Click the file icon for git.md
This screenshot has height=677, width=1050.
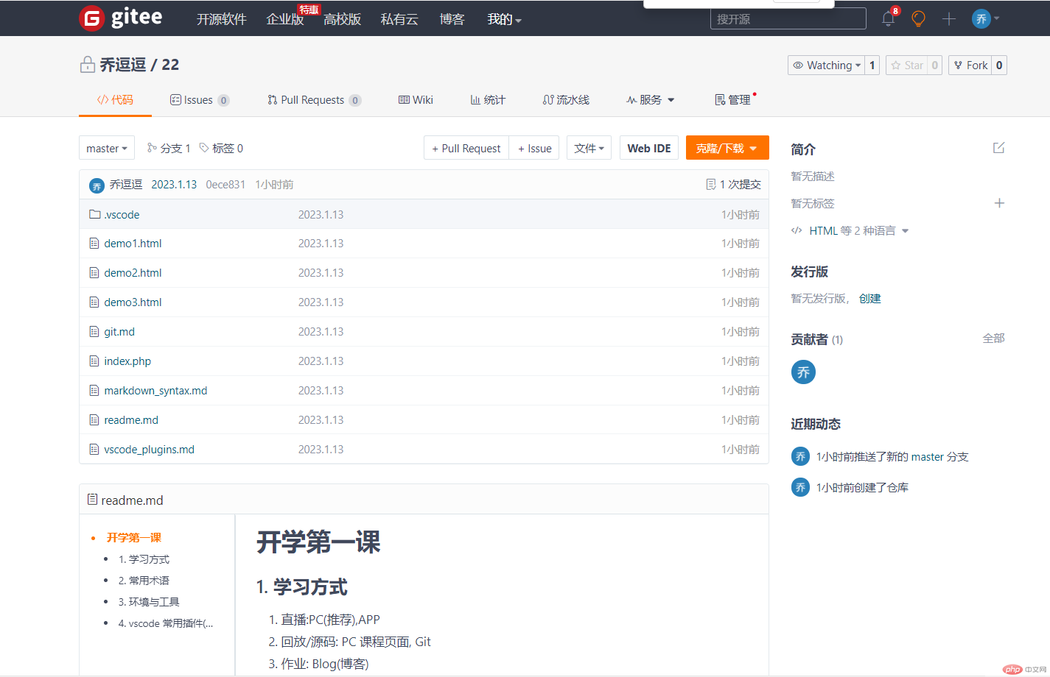(94, 332)
